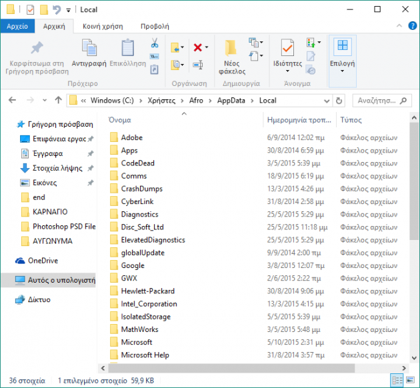
Task: Switch to details view in status bar
Action: [x=398, y=380]
